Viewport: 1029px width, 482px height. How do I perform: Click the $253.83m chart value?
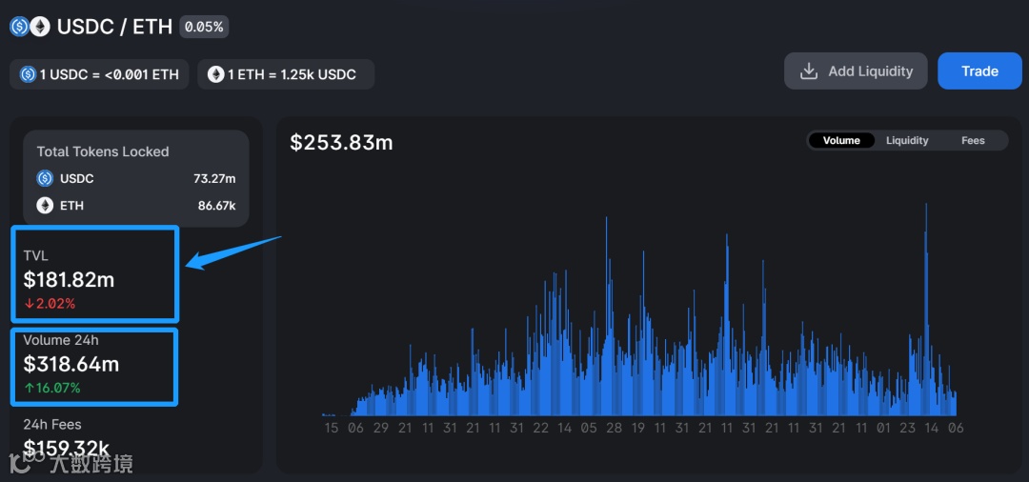[x=341, y=142]
